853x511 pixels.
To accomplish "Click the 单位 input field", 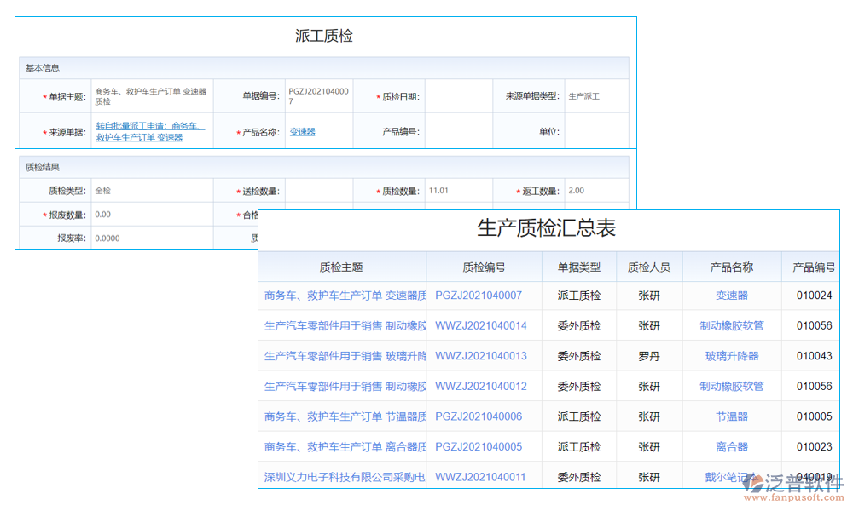I will [597, 130].
